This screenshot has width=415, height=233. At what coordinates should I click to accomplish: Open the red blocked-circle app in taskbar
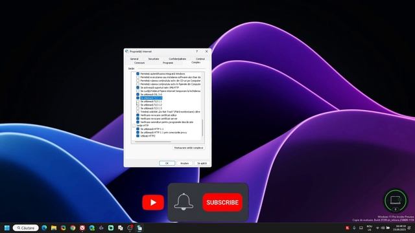coord(82,228)
